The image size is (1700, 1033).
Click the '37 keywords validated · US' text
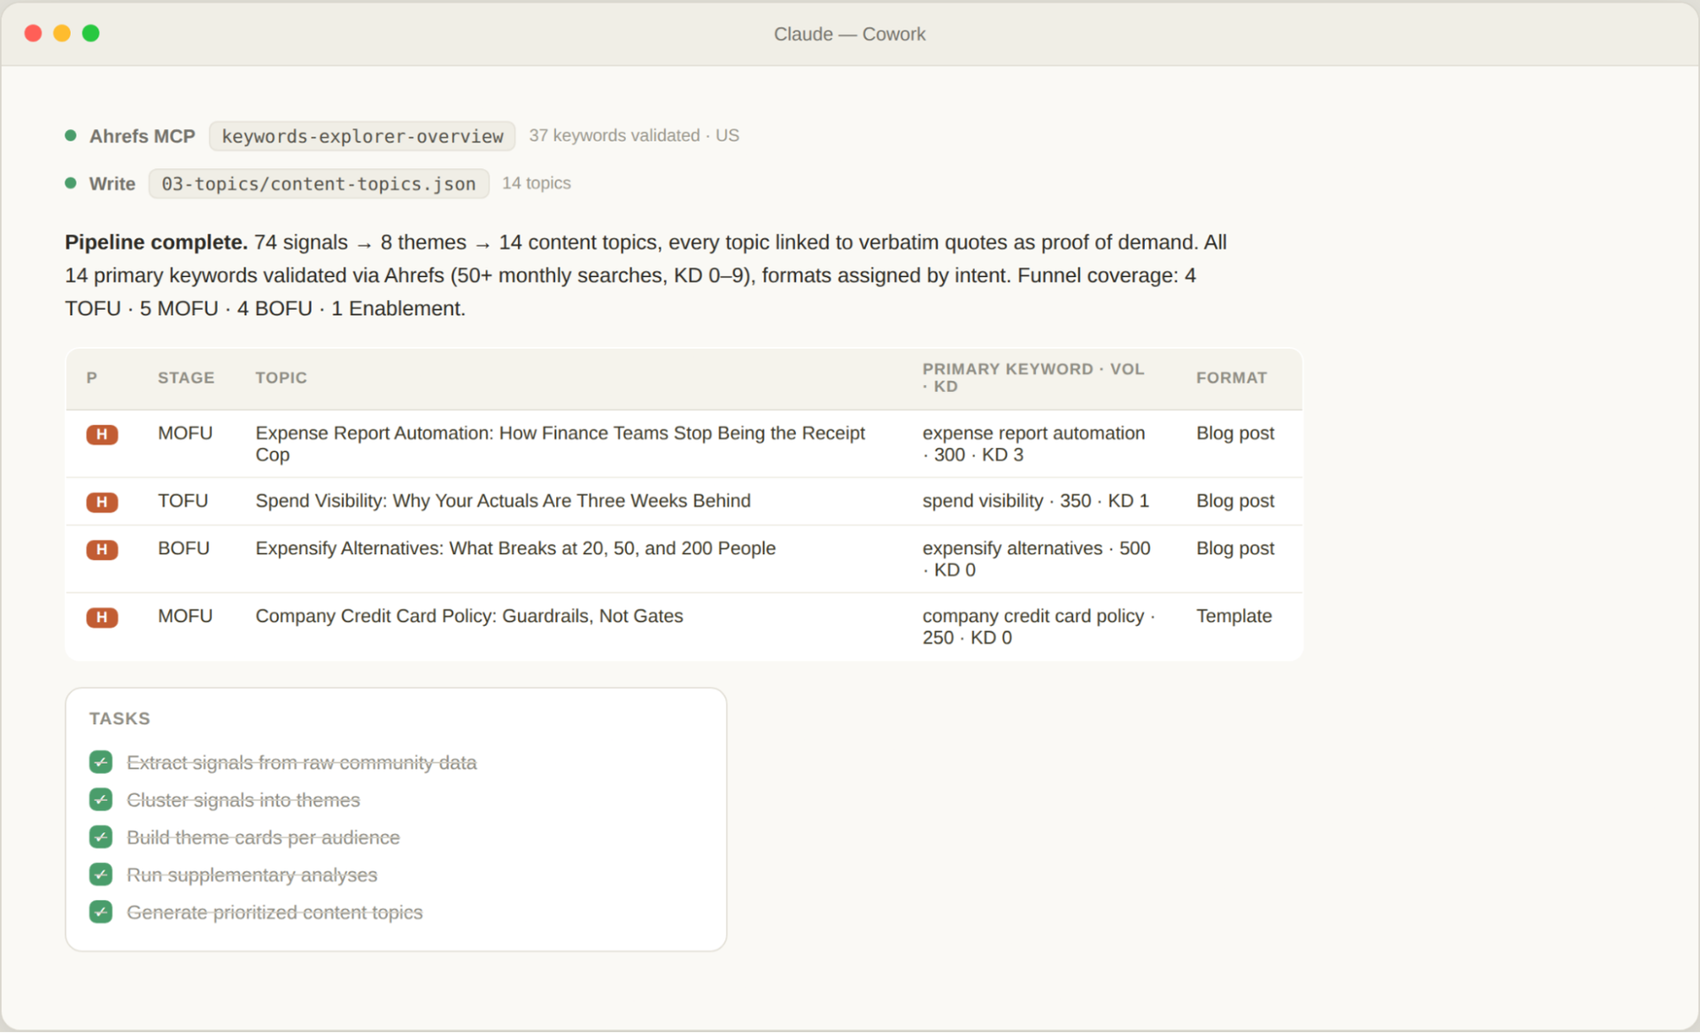[x=634, y=135]
